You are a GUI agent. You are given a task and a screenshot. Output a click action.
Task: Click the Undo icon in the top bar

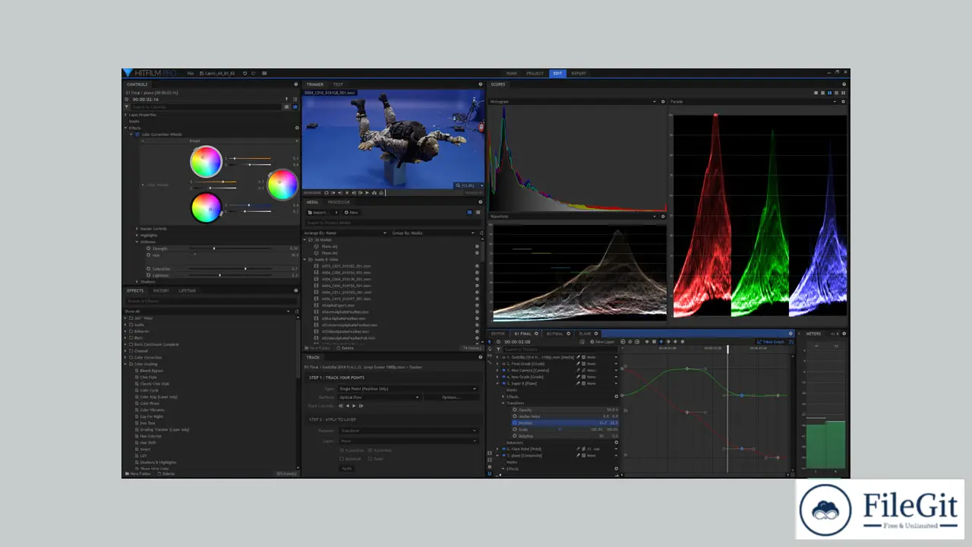click(245, 73)
